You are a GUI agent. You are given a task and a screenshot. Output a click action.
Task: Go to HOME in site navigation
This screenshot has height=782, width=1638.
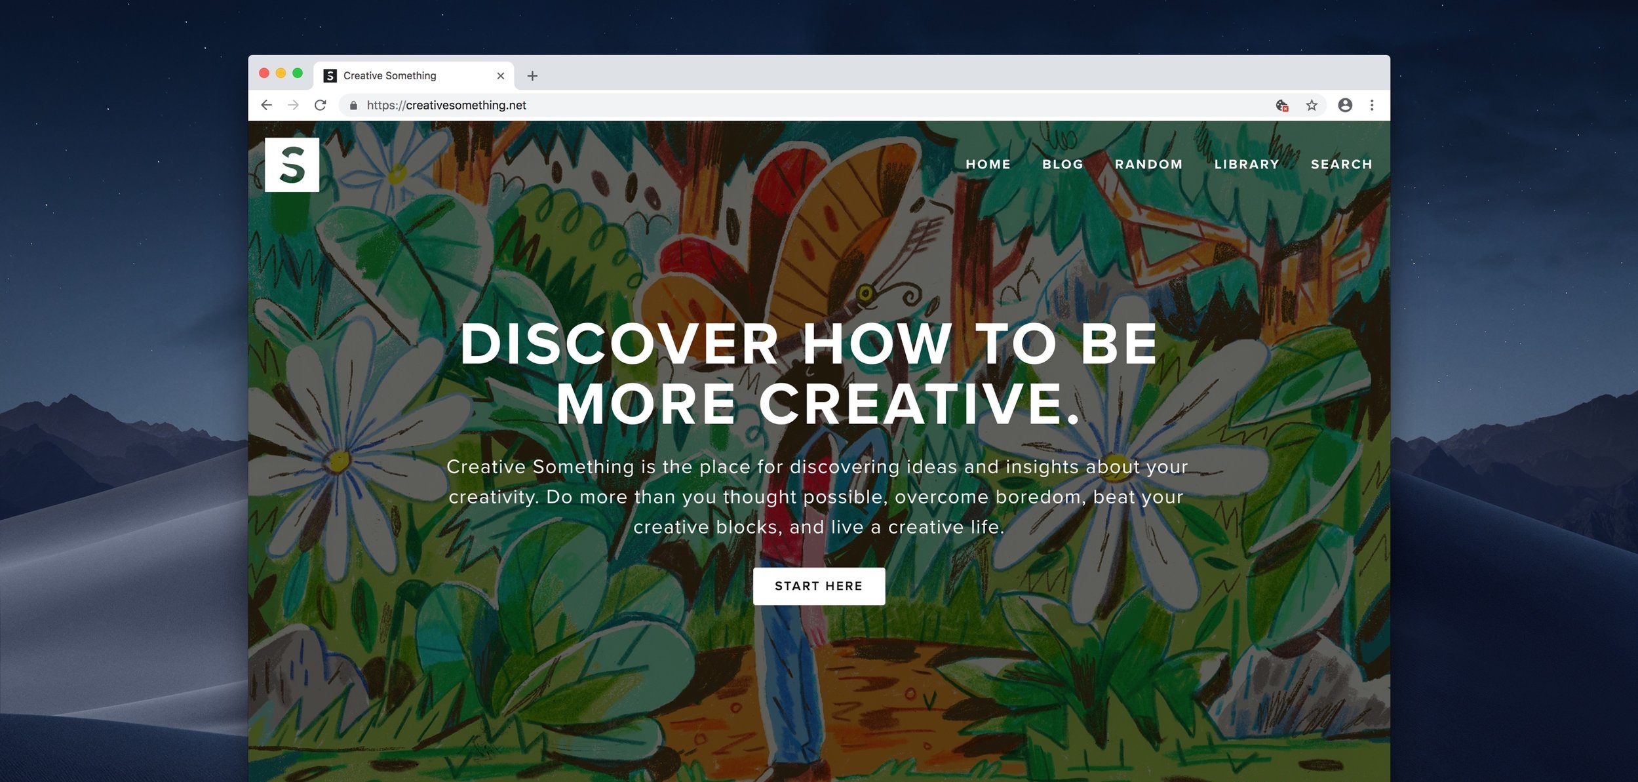click(x=988, y=164)
